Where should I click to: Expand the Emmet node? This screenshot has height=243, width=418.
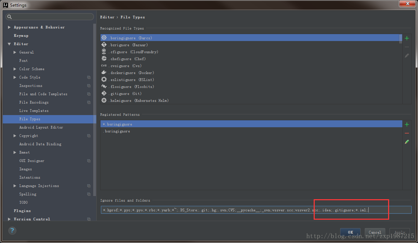pos(15,152)
